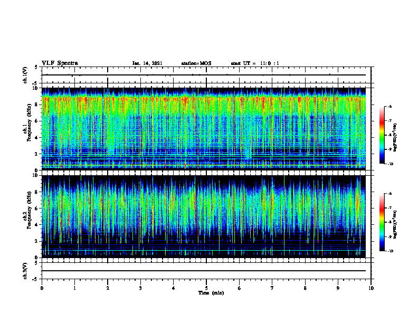Click the "-6" value on ch.1 color bar
The width and height of the screenshot is (418, 323).
click(390, 107)
